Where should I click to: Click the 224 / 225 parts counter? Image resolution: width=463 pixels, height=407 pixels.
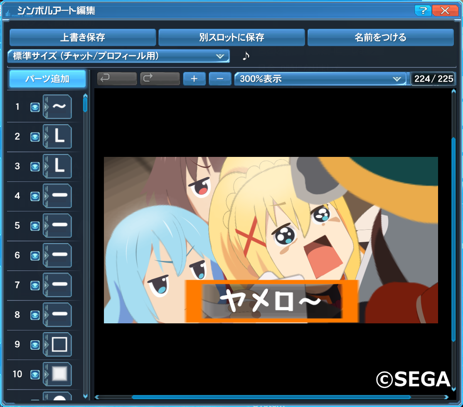[433, 79]
